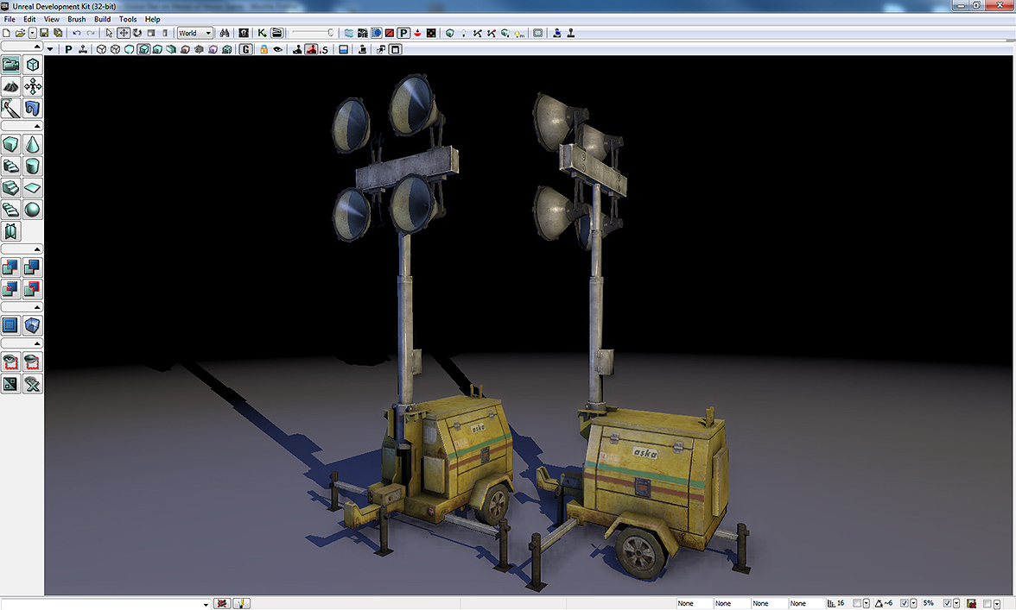Toggle drag grid snapping checkbox

(857, 603)
